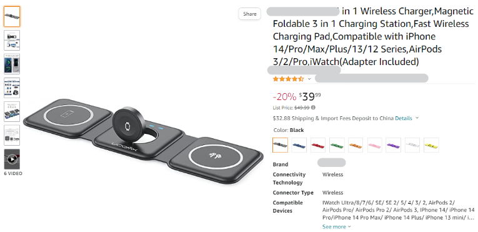478x232 pixels.
Task: Choose the white color swatch
Action: coord(412,145)
